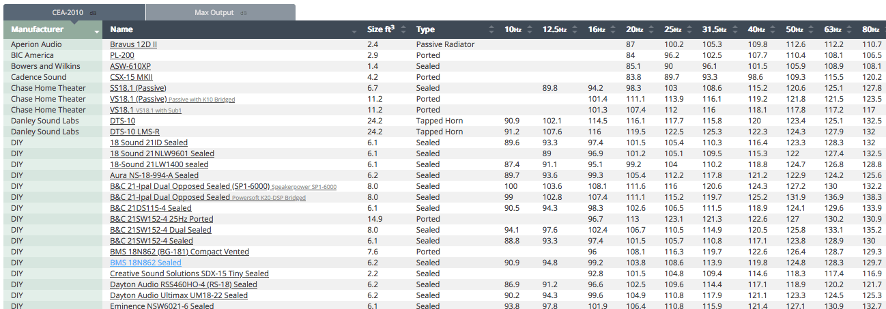Open the Bravus 12D II link
886x309 pixels.
pos(133,44)
